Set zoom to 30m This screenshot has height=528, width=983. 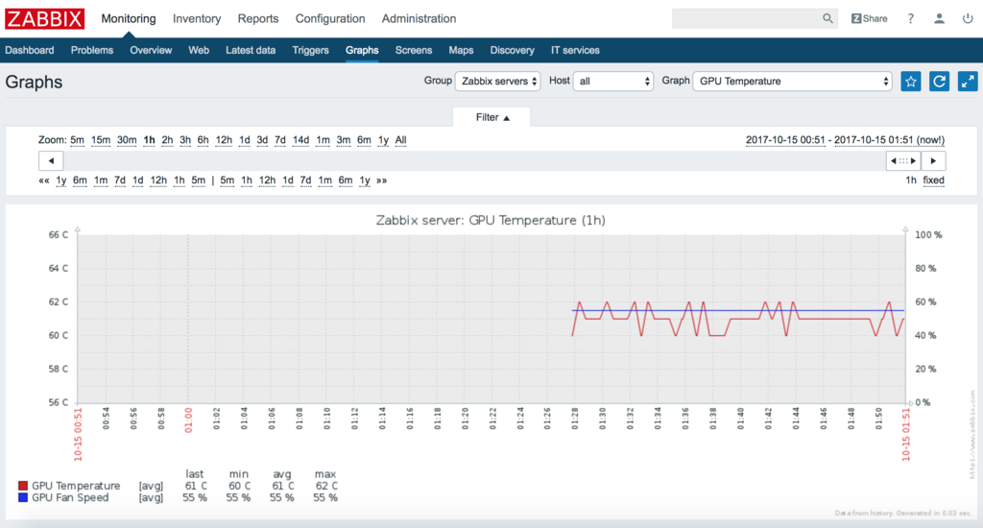tap(127, 140)
